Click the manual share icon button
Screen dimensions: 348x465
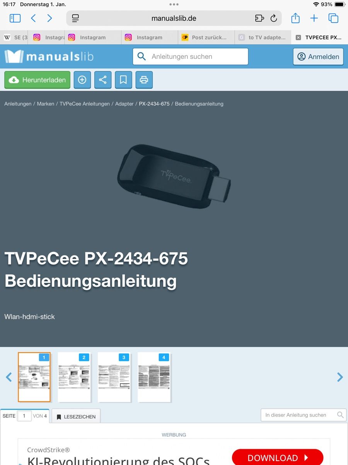[103, 80]
